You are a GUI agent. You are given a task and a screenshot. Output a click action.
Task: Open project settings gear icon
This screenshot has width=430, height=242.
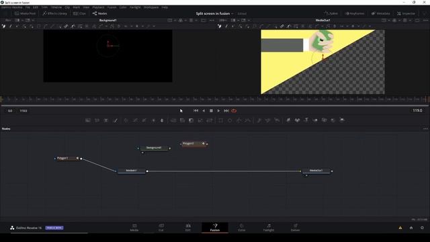pos(422,228)
